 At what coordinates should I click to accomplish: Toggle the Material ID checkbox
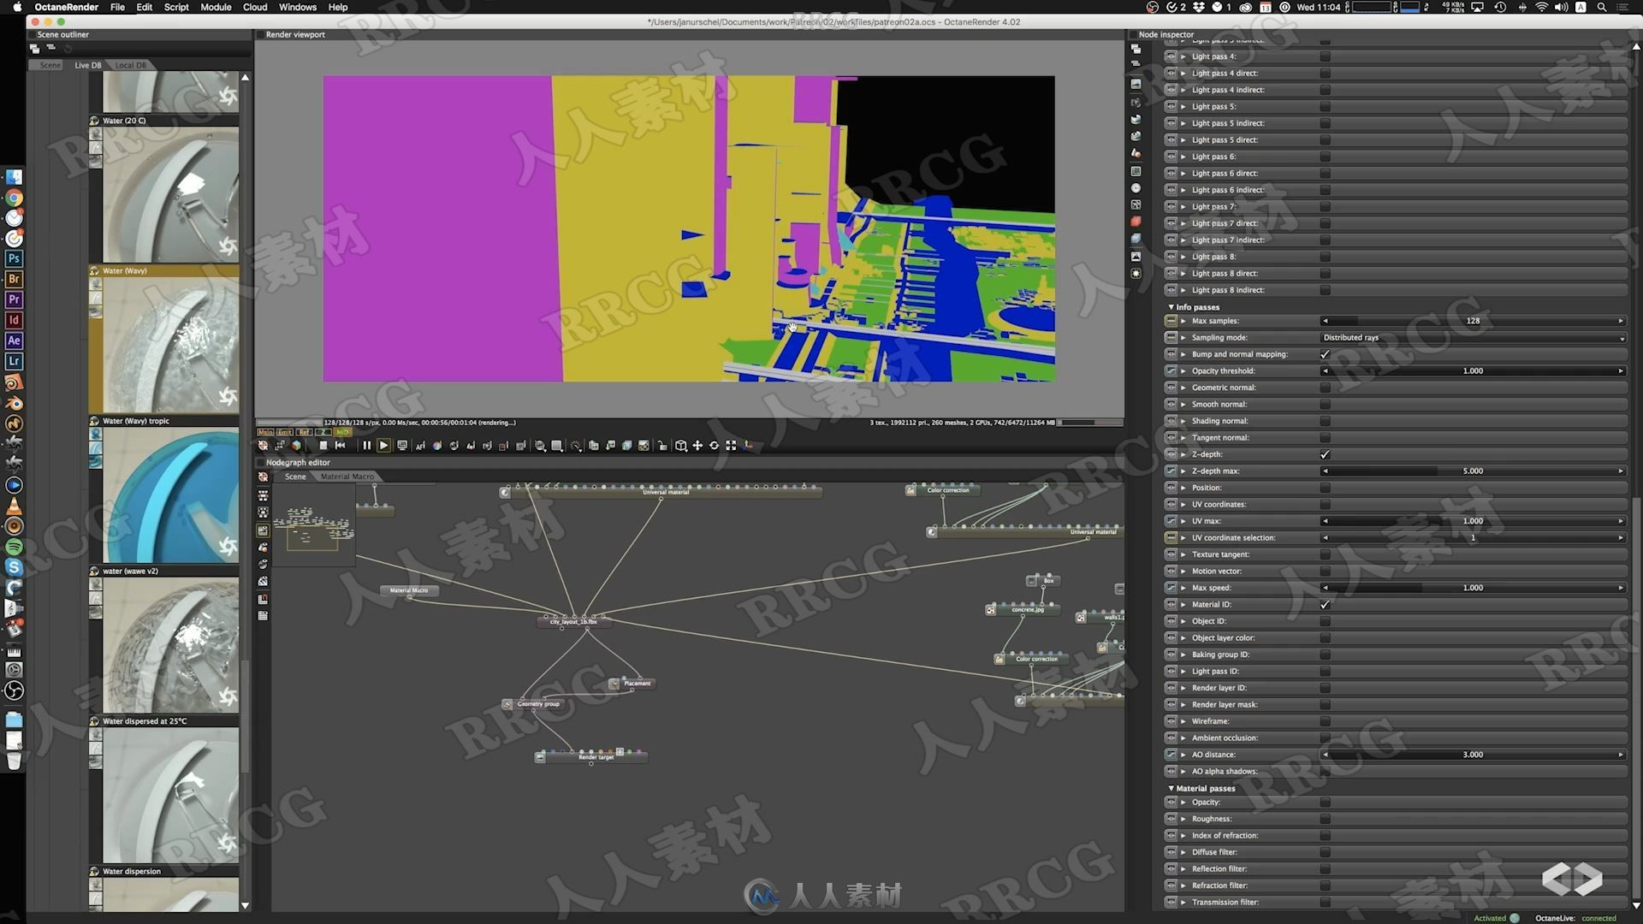pos(1325,603)
